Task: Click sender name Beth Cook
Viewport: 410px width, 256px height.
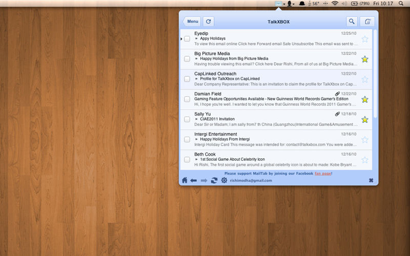Action: coord(204,154)
